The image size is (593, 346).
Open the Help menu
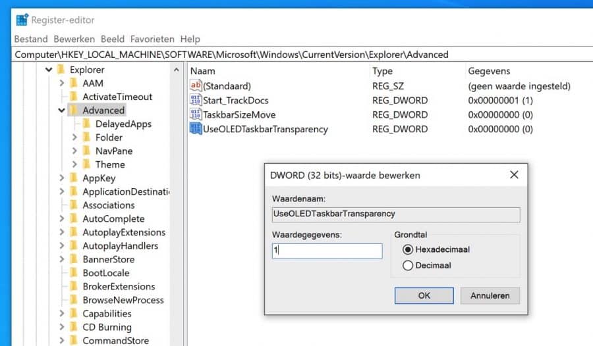190,39
